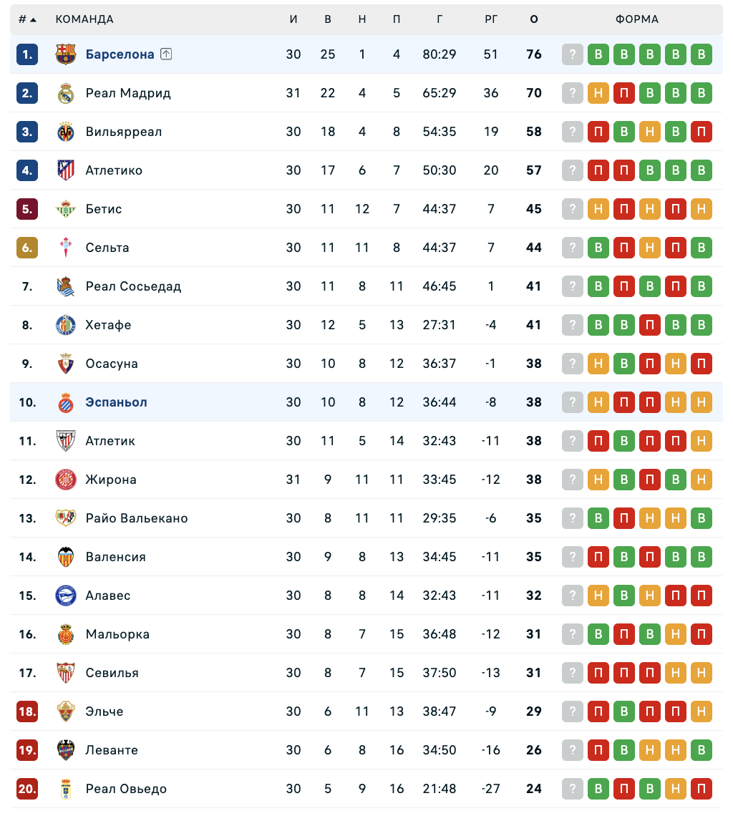Click the yellow Villarreal crest
733x816 pixels.
pos(66,132)
